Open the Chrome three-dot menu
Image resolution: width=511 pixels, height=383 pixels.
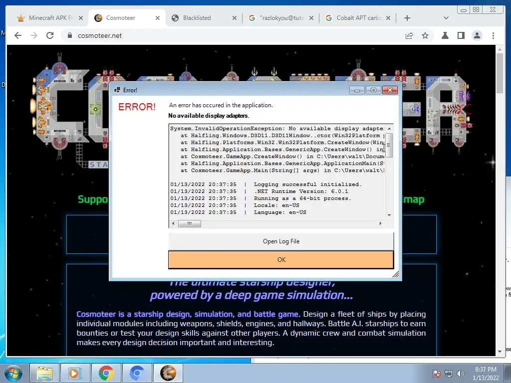coord(493,35)
